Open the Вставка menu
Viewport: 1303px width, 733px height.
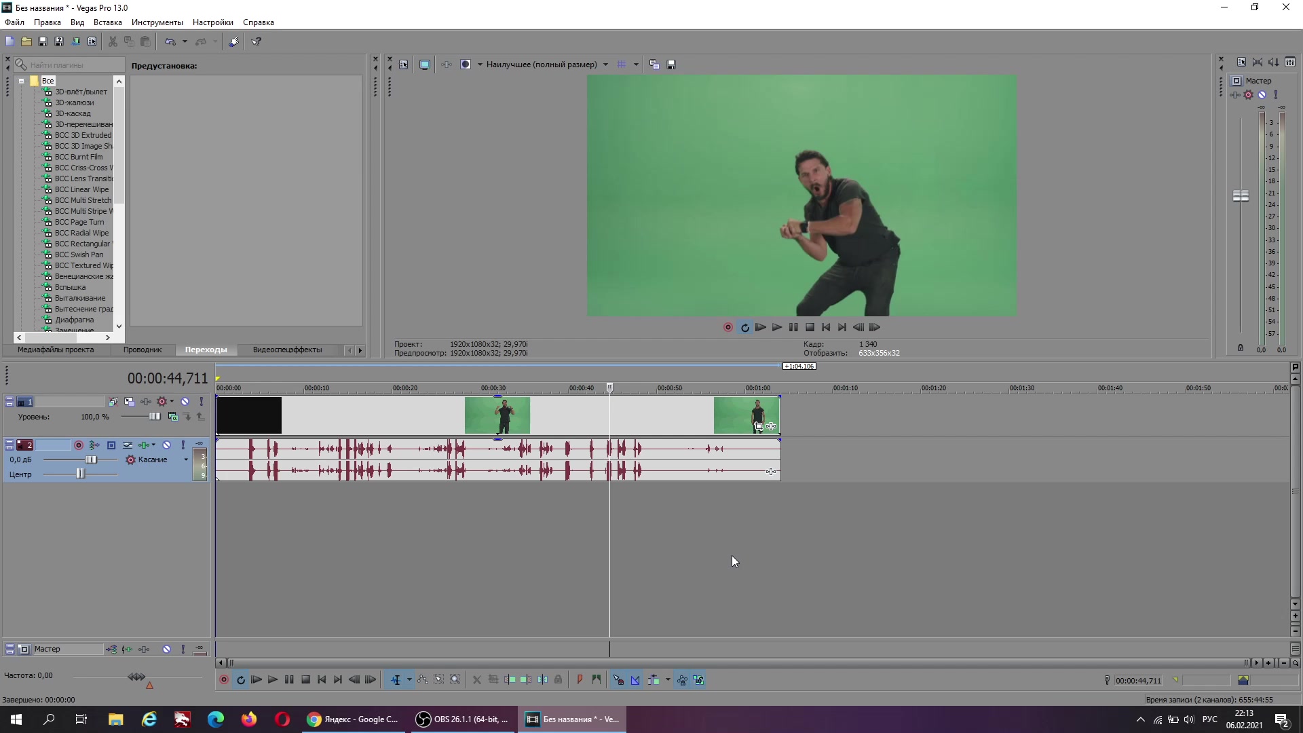pos(108,22)
